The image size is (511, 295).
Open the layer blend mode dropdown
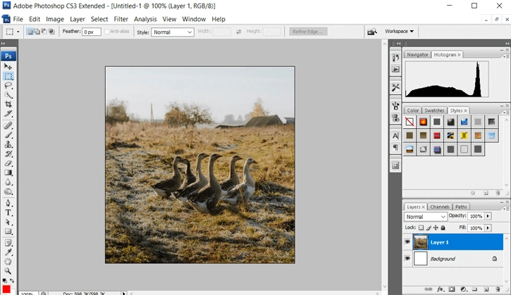pyautogui.click(x=425, y=217)
